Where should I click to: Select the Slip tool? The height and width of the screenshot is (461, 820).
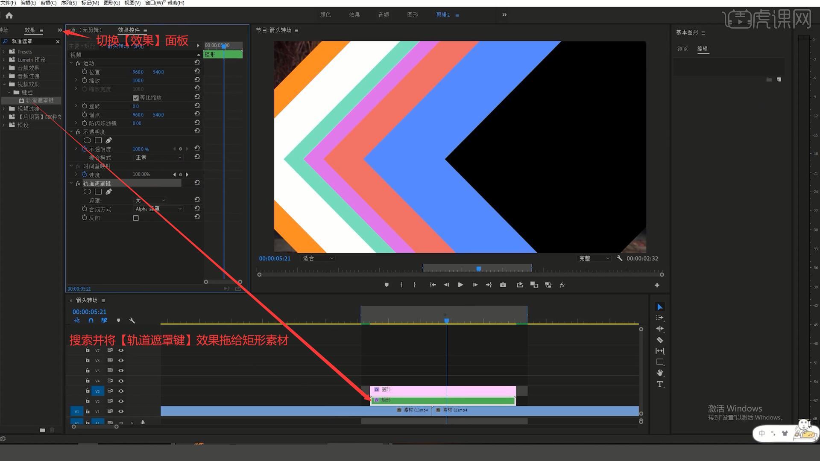point(660,351)
